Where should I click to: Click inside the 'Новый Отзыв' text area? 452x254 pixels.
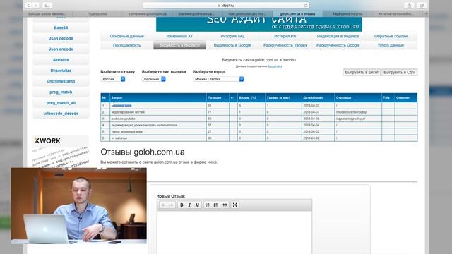coord(234,232)
